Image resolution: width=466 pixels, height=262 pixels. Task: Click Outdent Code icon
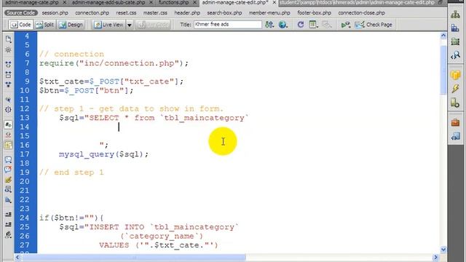pos(8,225)
